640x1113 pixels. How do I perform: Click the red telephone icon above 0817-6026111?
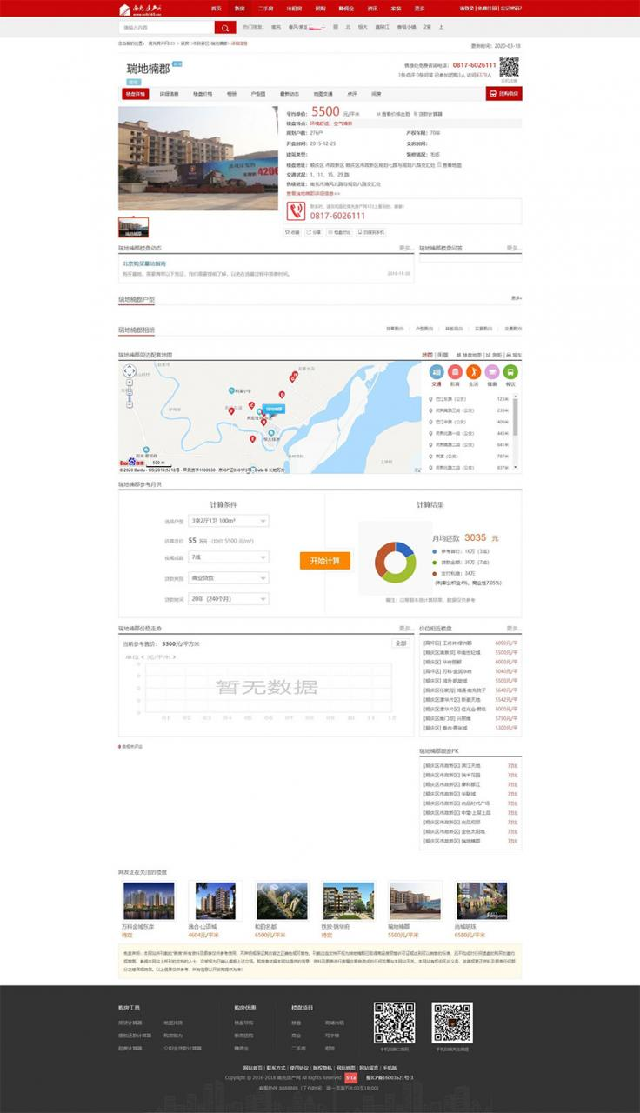(297, 211)
